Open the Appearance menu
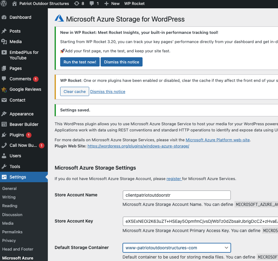The height and width of the screenshot is (261, 278). (x=21, y=114)
